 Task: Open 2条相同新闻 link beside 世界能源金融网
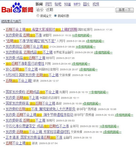(x=103, y=53)
